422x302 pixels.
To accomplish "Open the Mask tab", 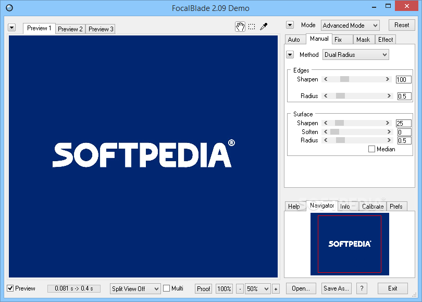I will pyautogui.click(x=363, y=40).
